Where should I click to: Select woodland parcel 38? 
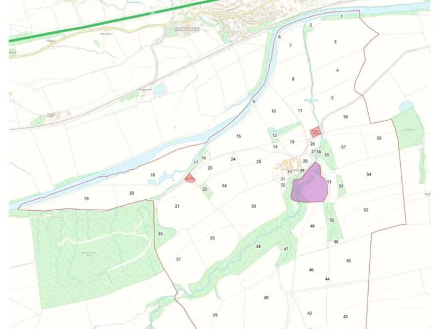(x=258, y=247)
